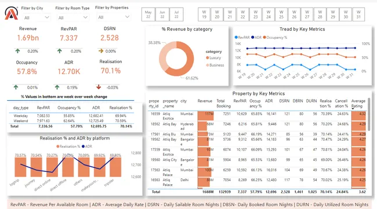
Task: Click the Weekday row in day_type table
Action: pyautogui.click(x=72, y=116)
